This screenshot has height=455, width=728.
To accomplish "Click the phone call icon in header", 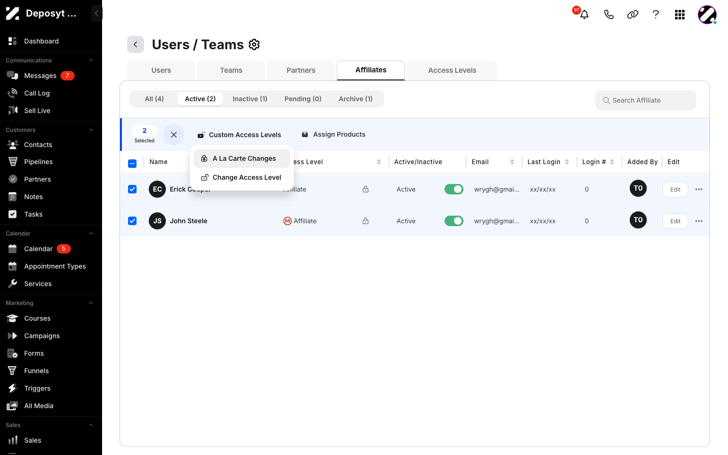I will tap(609, 15).
